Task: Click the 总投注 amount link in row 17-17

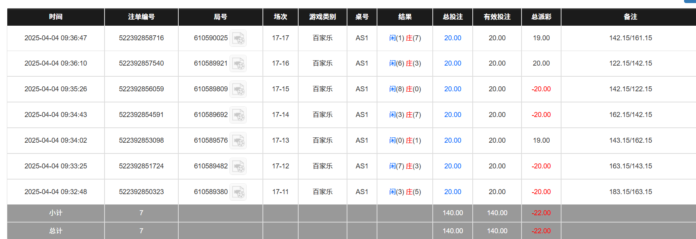Action: [x=452, y=38]
